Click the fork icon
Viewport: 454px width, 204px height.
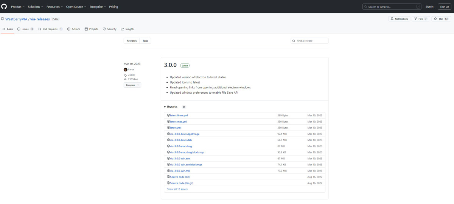(x=415, y=19)
